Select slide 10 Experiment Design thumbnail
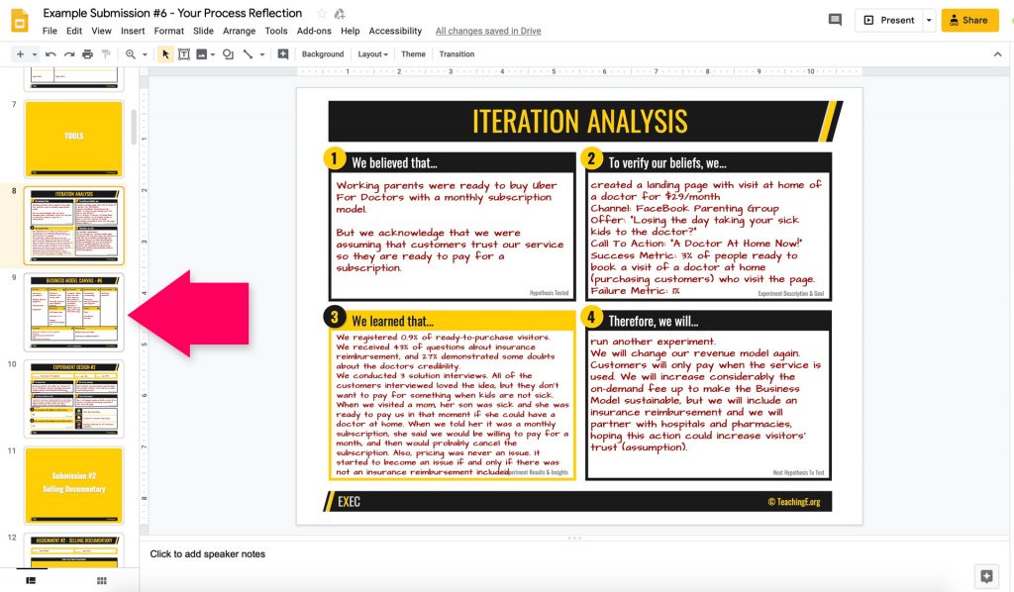Image resolution: width=1014 pixels, height=592 pixels. pyautogui.click(x=73, y=399)
